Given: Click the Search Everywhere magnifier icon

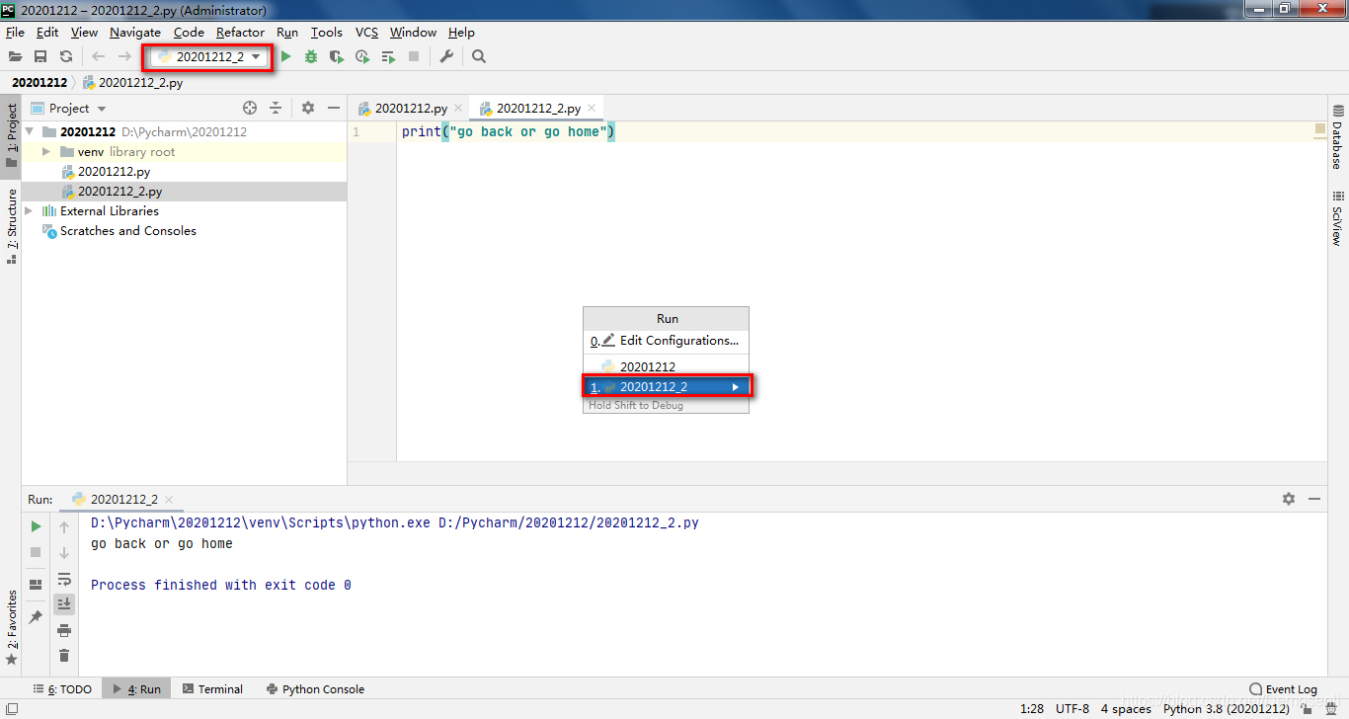Looking at the screenshot, I should pos(479,56).
